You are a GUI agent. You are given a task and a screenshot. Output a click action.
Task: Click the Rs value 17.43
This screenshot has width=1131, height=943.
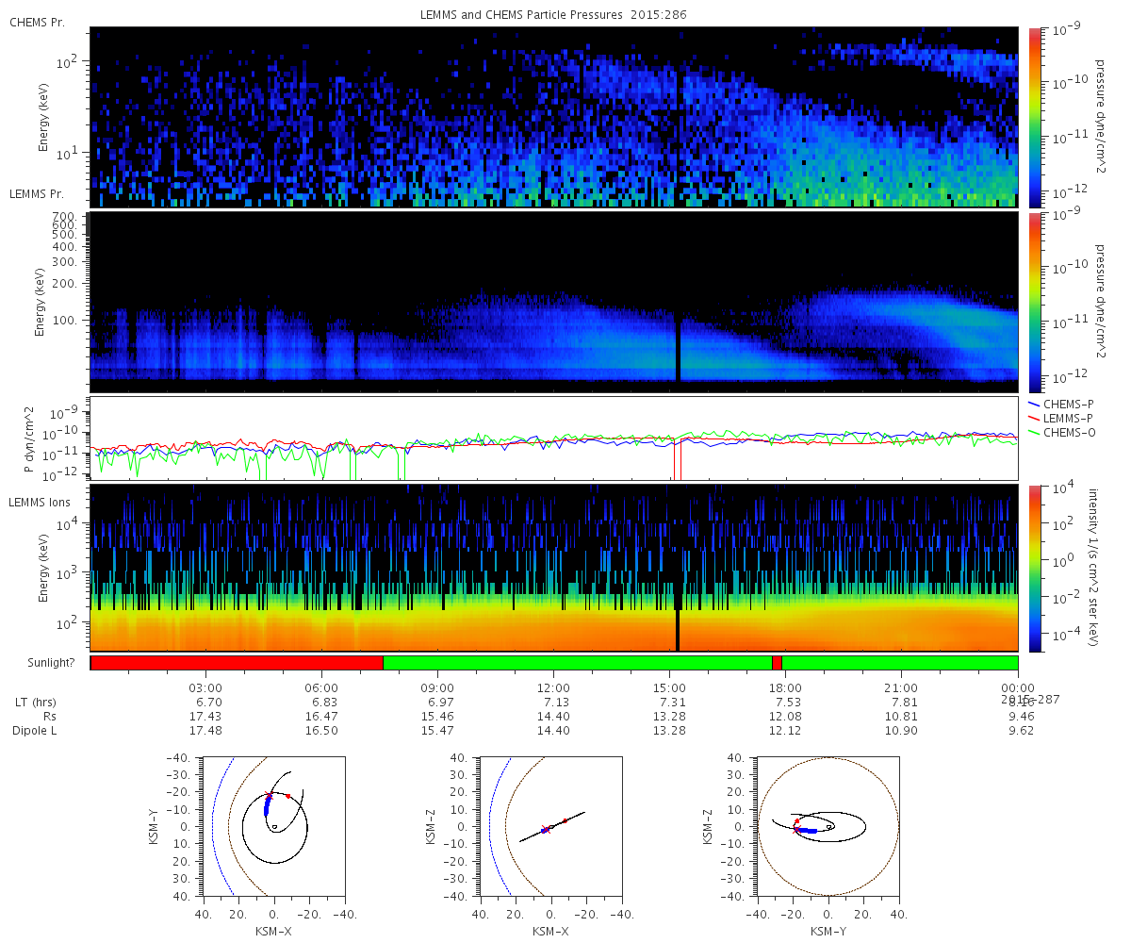(205, 717)
